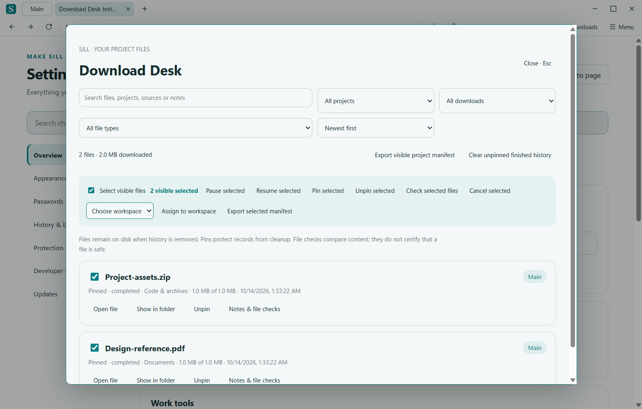Select Passwords in the settings sidebar
Screen dimensions: 642x409
pyautogui.click(x=48, y=202)
